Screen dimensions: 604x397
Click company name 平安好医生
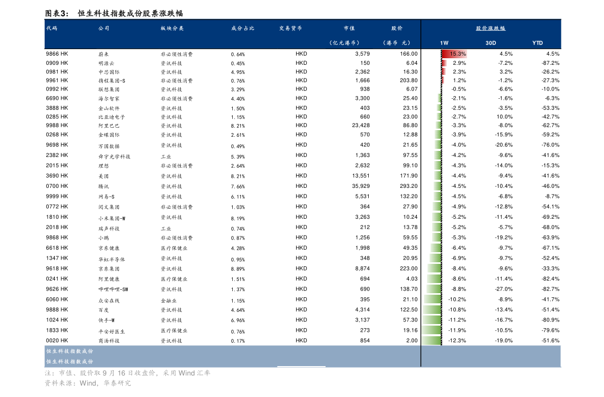tap(112, 331)
